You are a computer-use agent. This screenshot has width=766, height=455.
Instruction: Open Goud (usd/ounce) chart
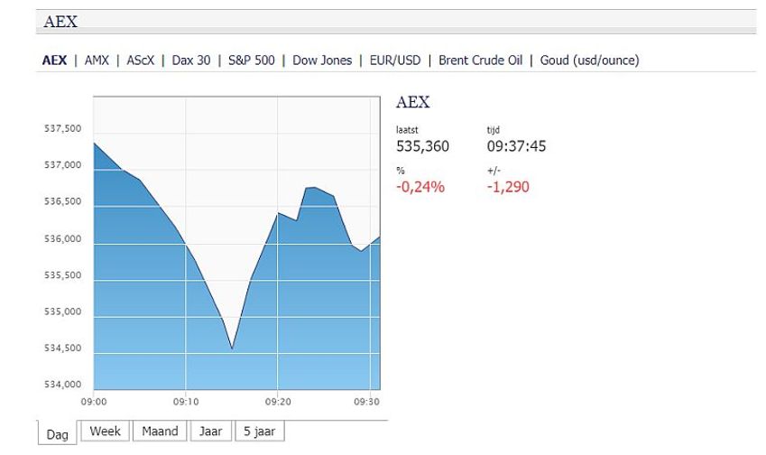pos(589,60)
